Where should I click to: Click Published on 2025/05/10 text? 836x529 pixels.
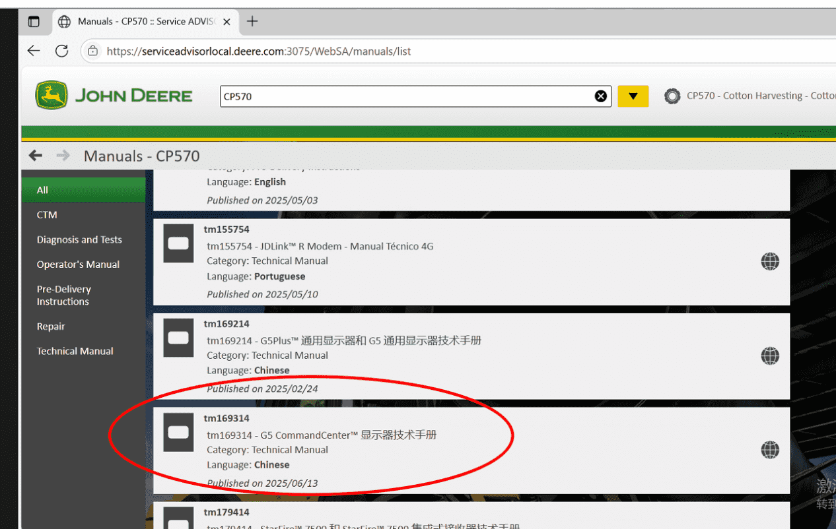[262, 294]
